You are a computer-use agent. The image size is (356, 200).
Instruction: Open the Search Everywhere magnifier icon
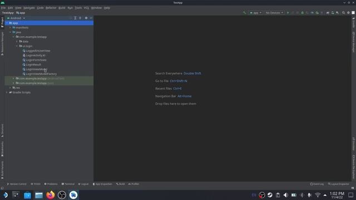pyautogui.click(x=343, y=13)
